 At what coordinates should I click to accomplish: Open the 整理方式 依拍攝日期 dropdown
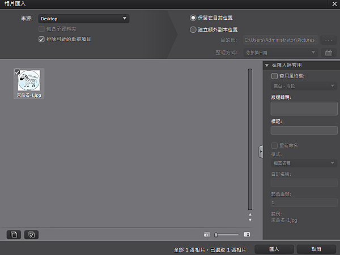[x=281, y=53]
